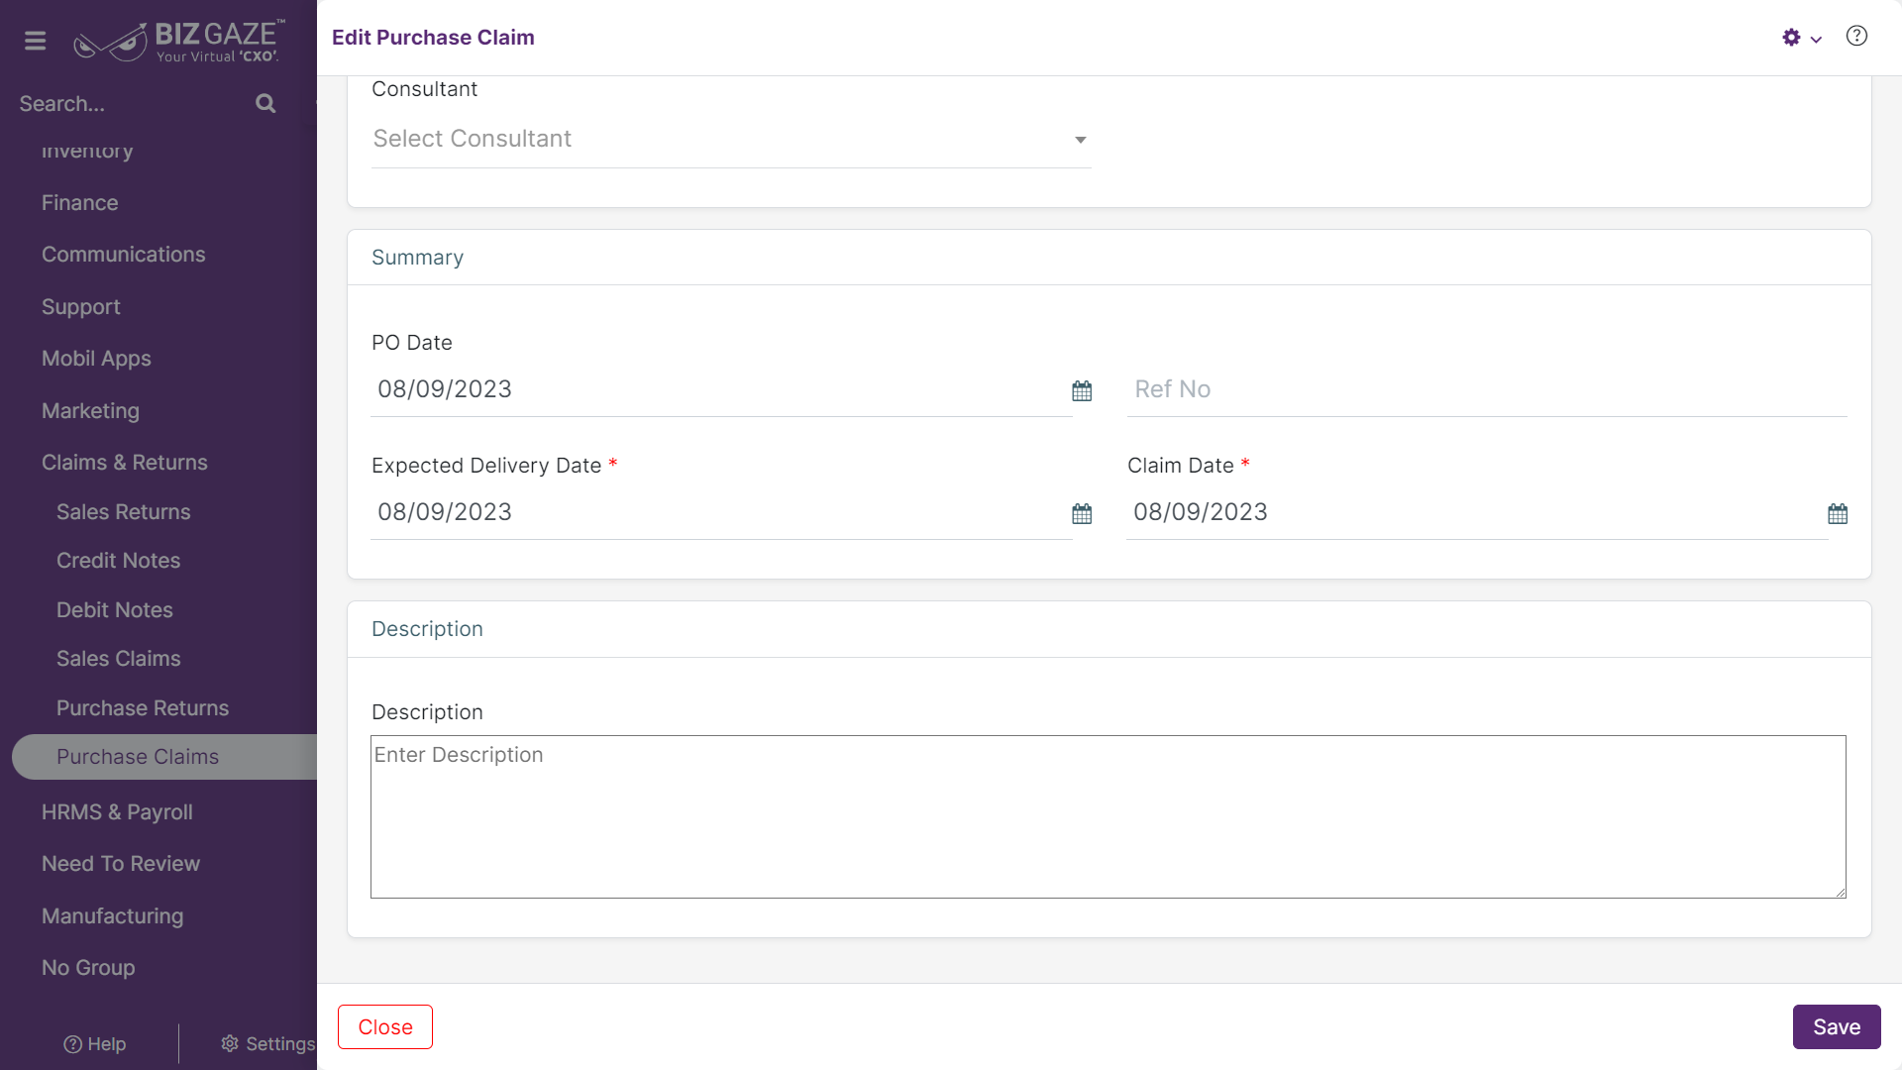Screen dimensions: 1902x1070
Task: Open HRMS & Payroll menu
Action: [117, 811]
